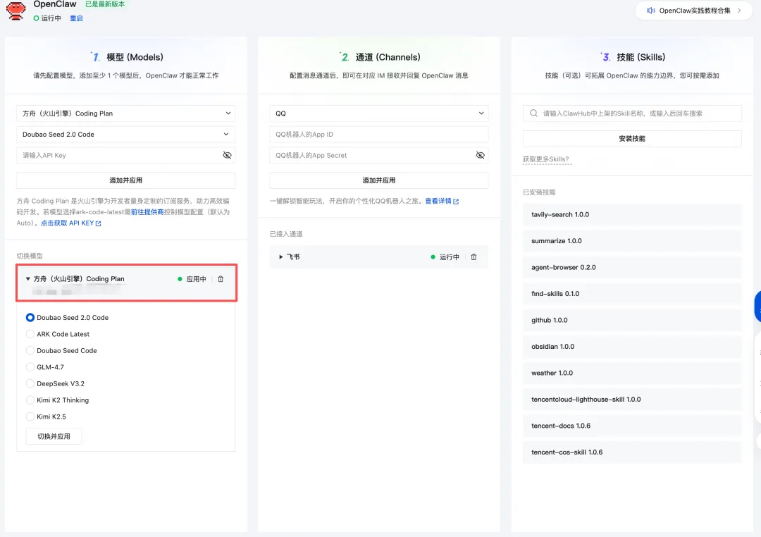Delete the 方舟 Coding Plan model entry
This screenshot has height=537, width=761.
coord(221,278)
